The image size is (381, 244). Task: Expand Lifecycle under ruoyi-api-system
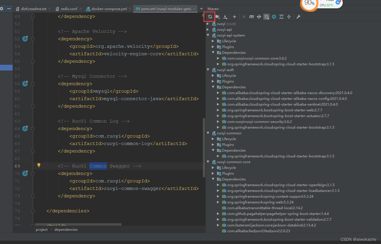(213, 41)
